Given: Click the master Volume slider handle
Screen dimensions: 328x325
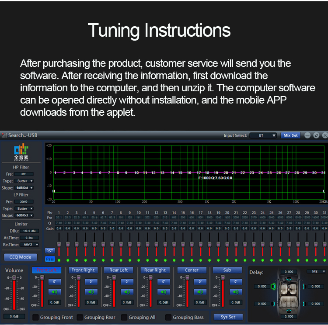Looking at the screenshot, I should pos(14,278).
